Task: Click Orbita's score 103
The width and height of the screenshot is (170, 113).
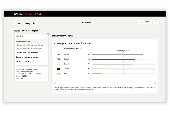Action: pyautogui.click(x=89, y=54)
